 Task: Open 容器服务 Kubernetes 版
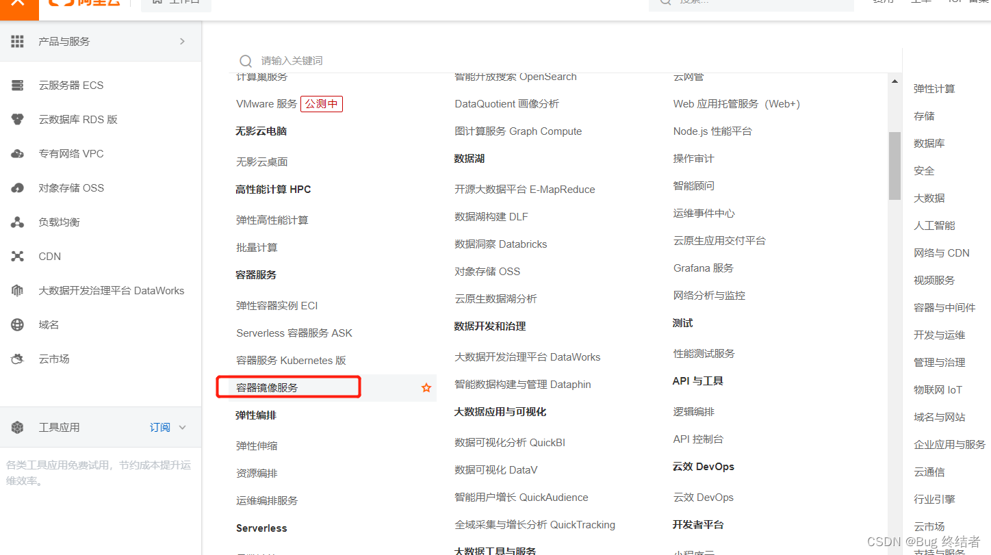coord(291,361)
